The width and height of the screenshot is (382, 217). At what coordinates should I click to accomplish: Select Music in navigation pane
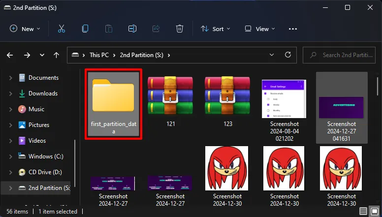click(x=36, y=109)
